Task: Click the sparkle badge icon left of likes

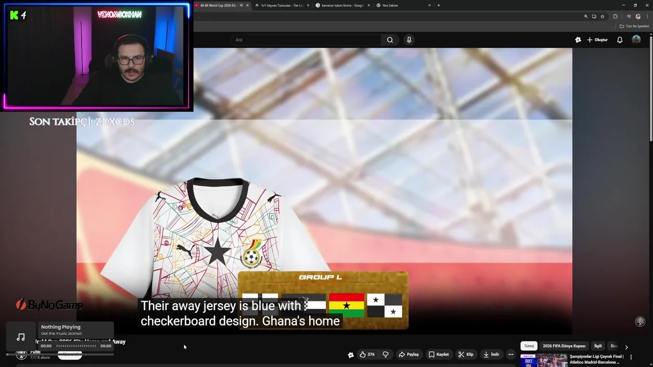Action: click(x=350, y=355)
